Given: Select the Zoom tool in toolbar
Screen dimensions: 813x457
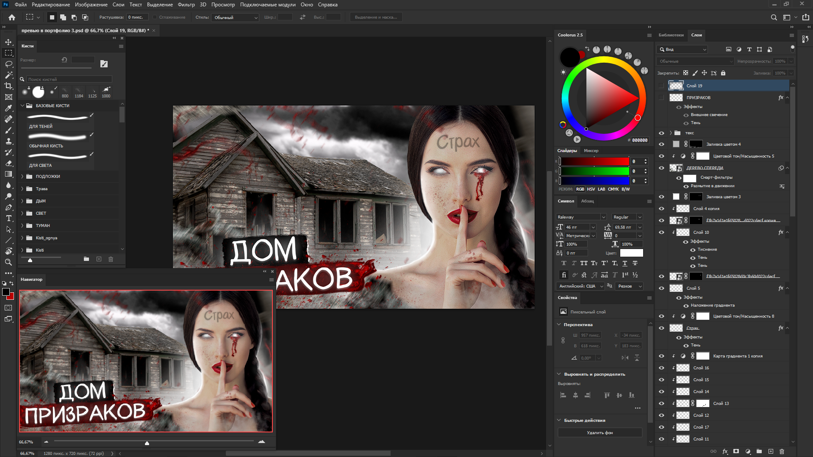Looking at the screenshot, I should [x=8, y=262].
